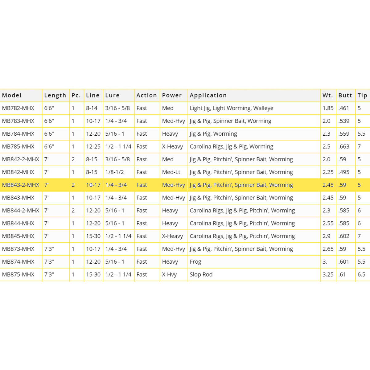Click the X-Hvy power cell
370x370 pixels.
click(169, 274)
